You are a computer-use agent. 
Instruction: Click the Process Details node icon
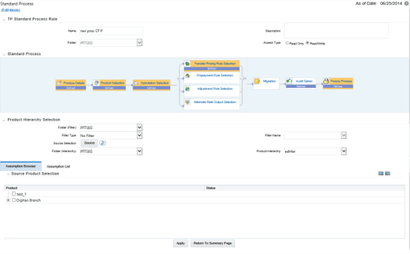[59, 83]
